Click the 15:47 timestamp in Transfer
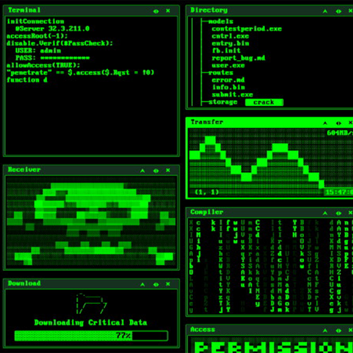The width and height of the screenshot is (353, 353). [338, 192]
